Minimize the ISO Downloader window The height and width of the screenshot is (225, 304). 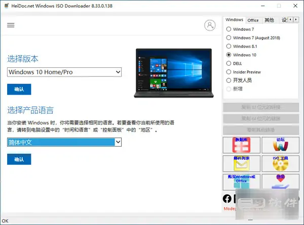[262, 6]
